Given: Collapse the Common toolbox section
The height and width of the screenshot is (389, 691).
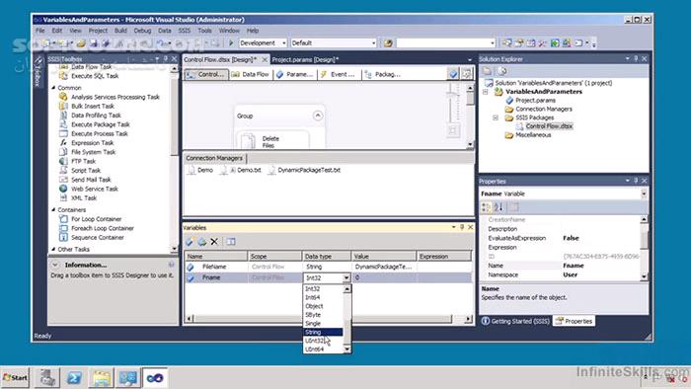Looking at the screenshot, I should [x=53, y=88].
